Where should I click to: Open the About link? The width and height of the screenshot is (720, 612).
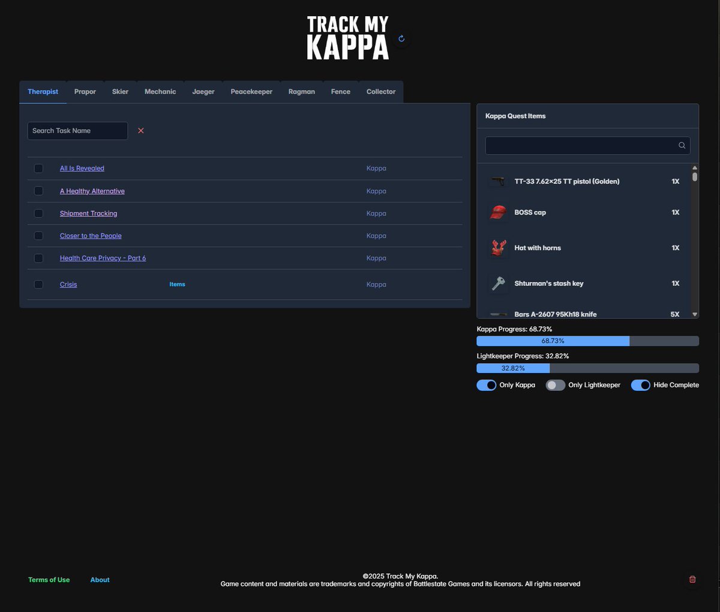coord(100,580)
